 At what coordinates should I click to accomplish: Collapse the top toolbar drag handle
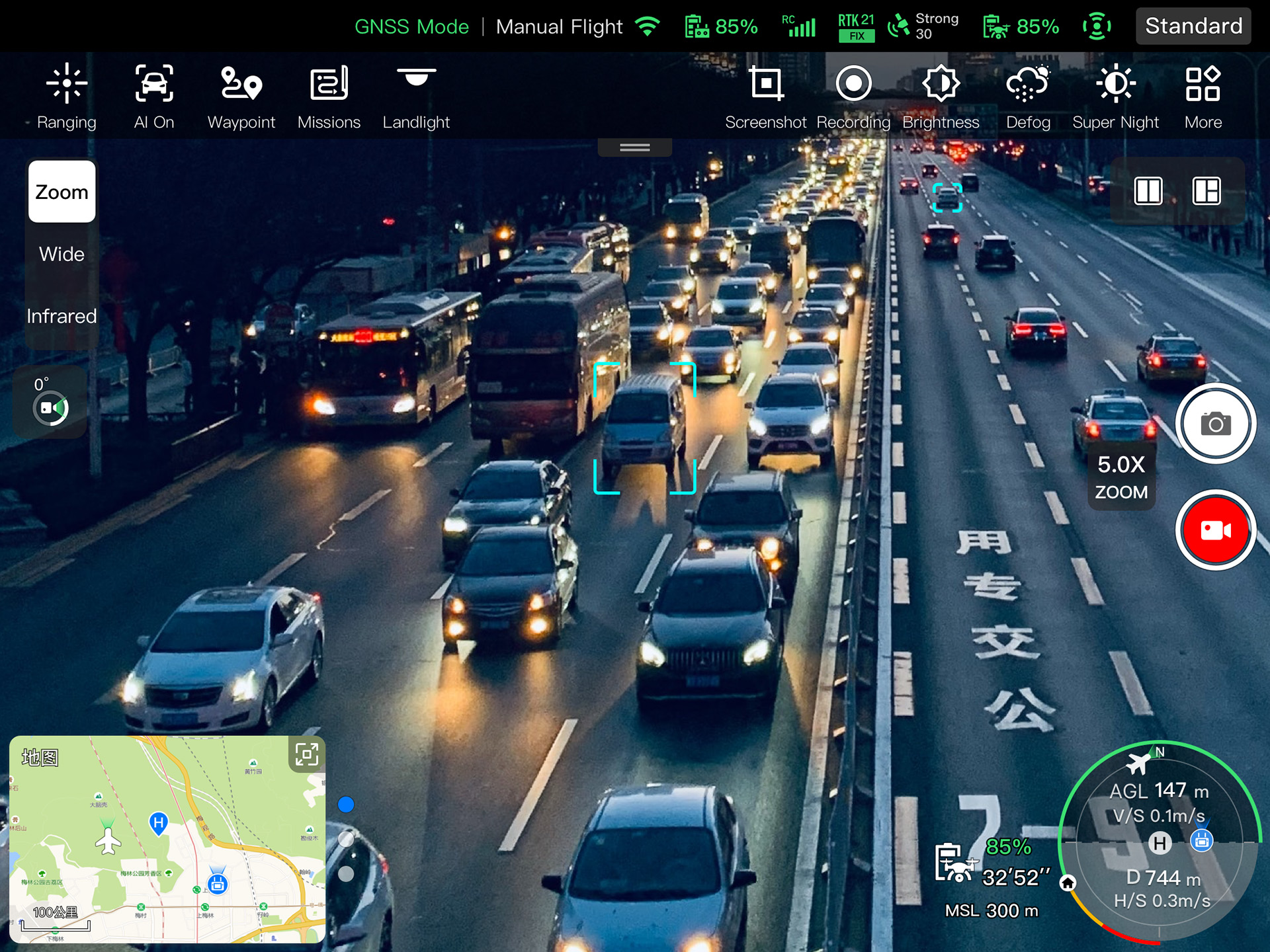[634, 147]
